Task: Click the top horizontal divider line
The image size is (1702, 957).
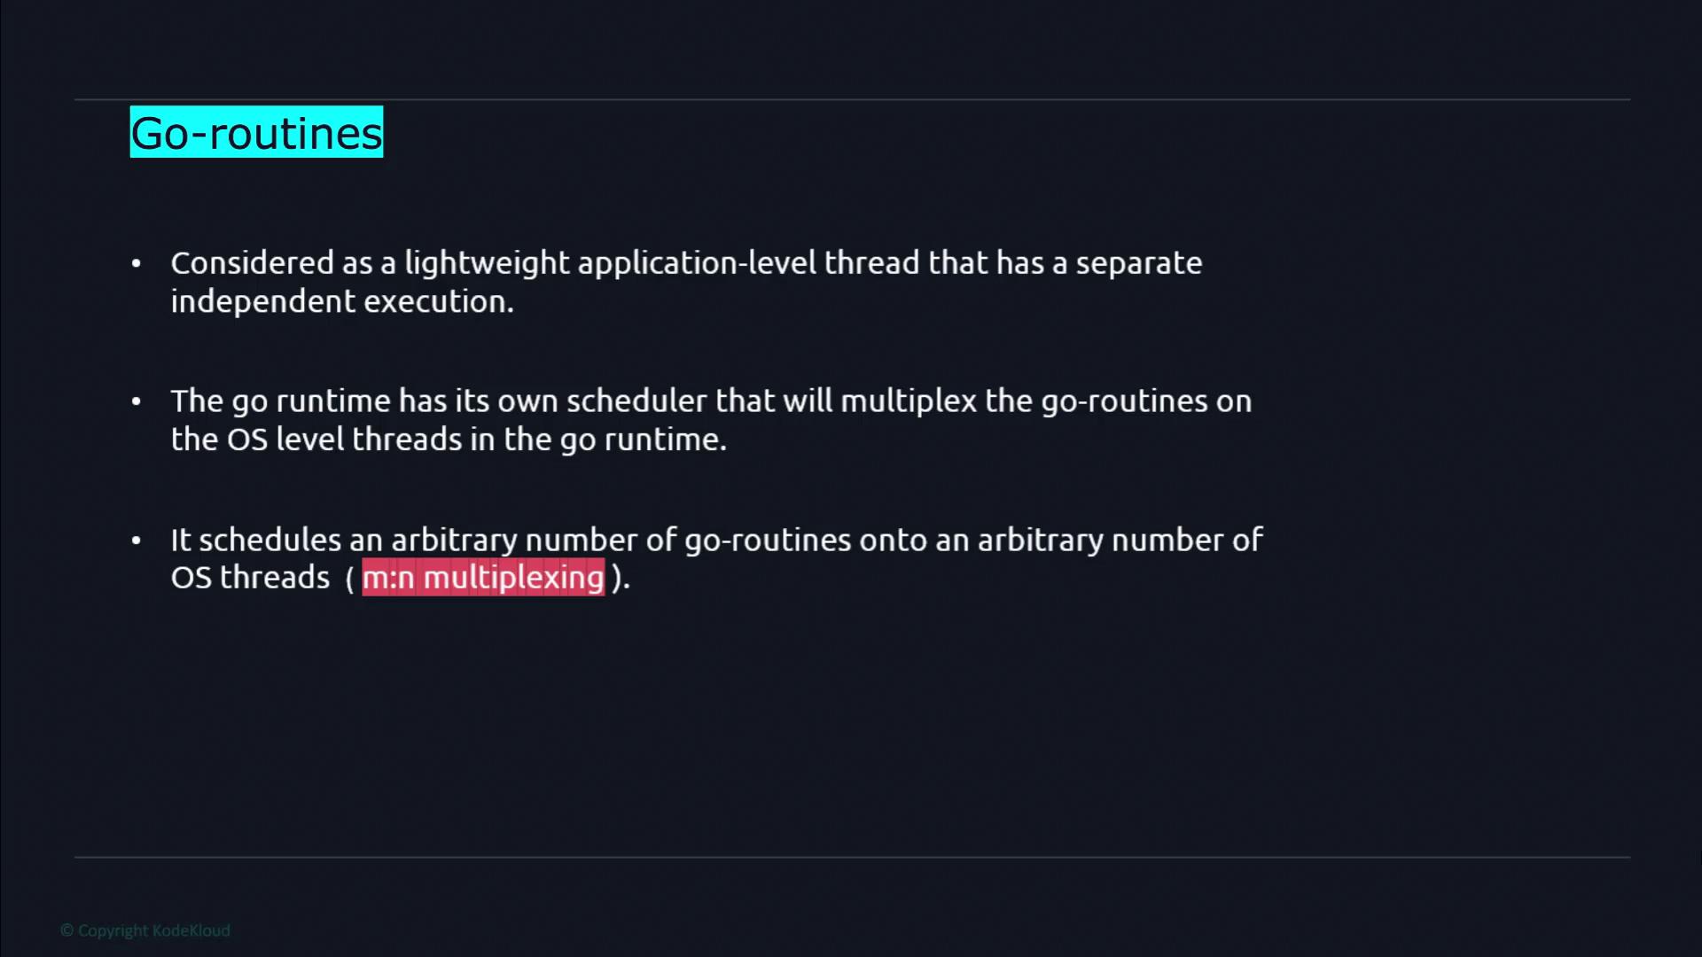Action: click(851, 99)
